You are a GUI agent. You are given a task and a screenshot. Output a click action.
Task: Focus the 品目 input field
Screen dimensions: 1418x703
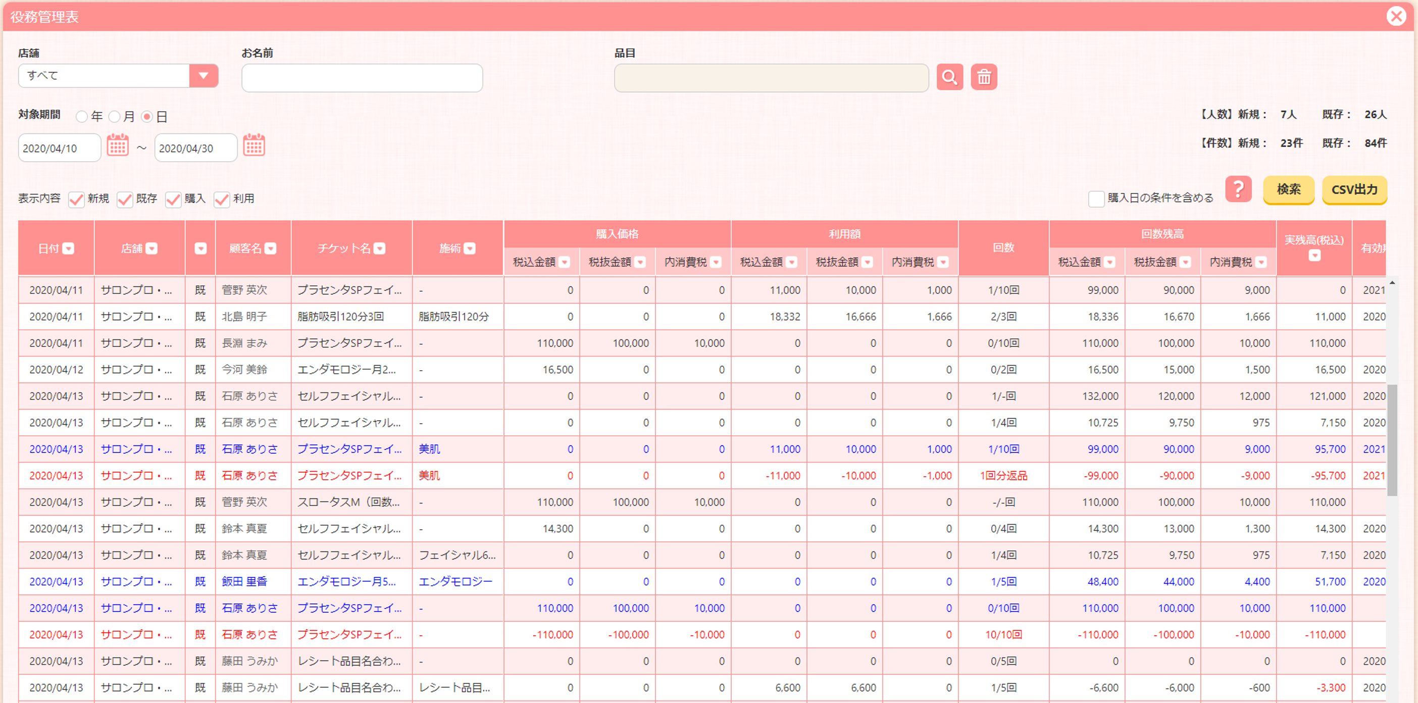pos(771,78)
